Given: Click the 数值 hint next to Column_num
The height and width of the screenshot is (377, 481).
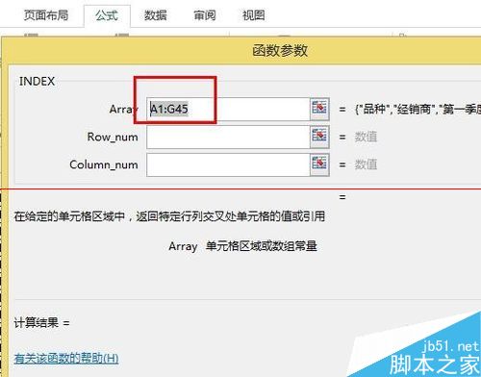Looking at the screenshot, I should 366,164.
